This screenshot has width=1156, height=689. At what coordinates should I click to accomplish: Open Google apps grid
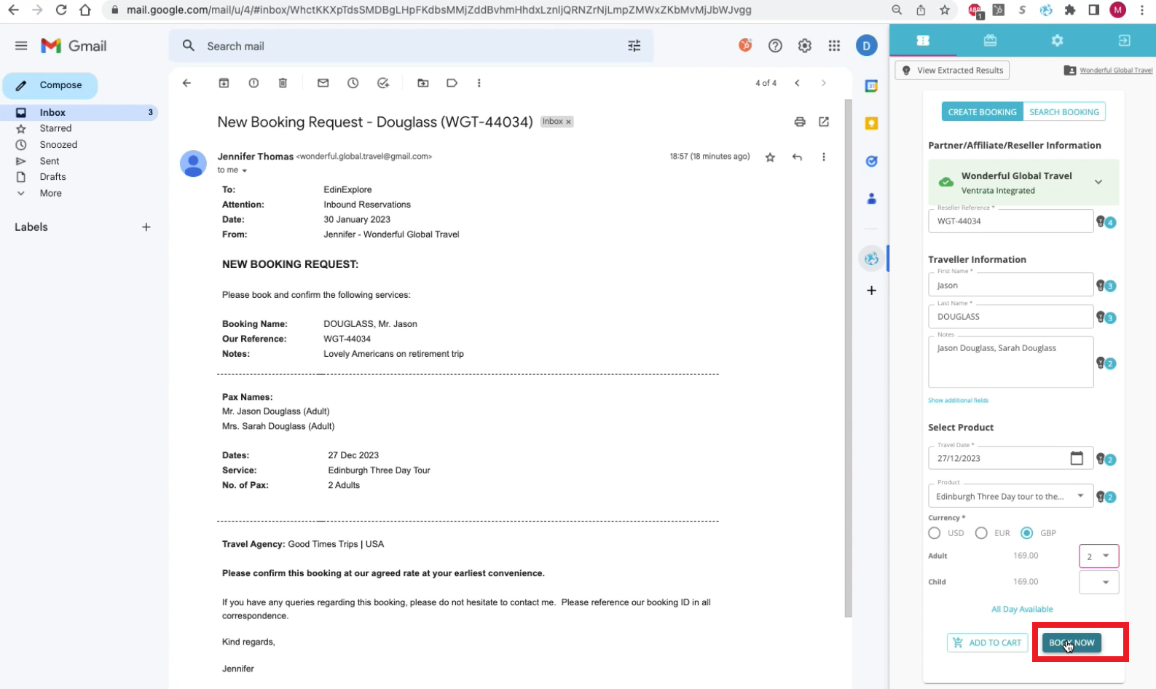tap(835, 46)
